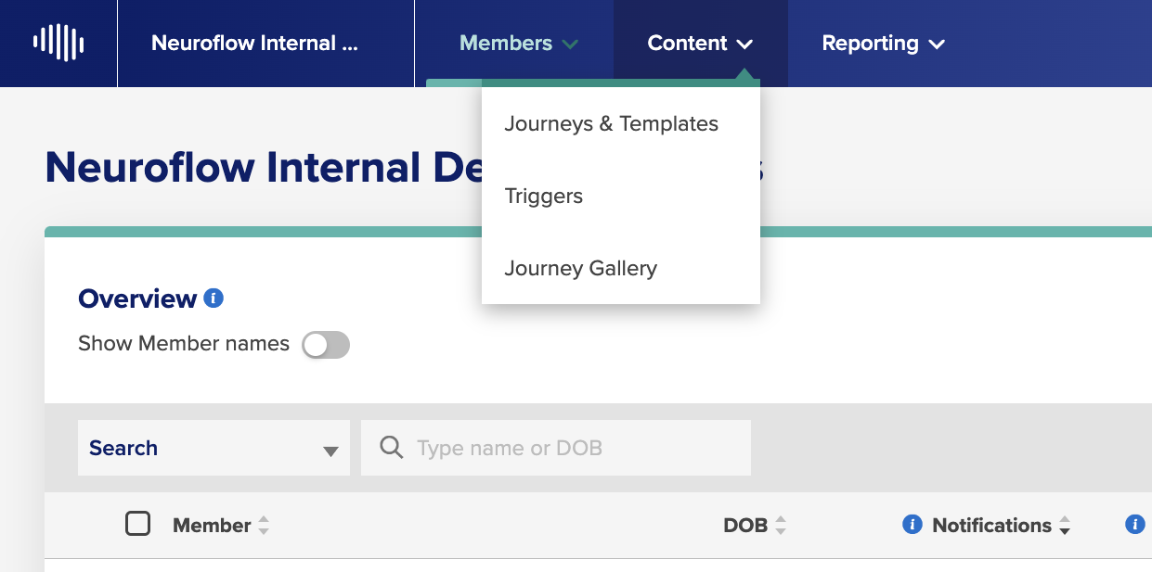
Task: Toggle Show Member names switch
Action: click(x=326, y=345)
